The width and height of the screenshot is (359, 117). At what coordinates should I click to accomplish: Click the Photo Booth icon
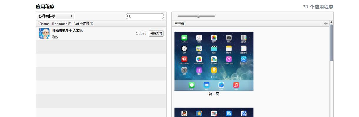184,59
